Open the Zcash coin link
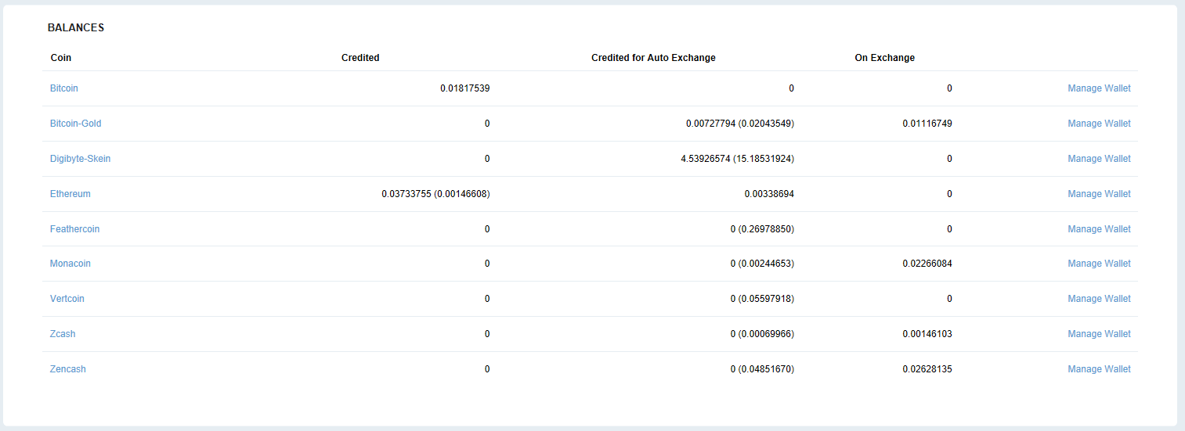Image resolution: width=1185 pixels, height=431 pixels. 63,334
